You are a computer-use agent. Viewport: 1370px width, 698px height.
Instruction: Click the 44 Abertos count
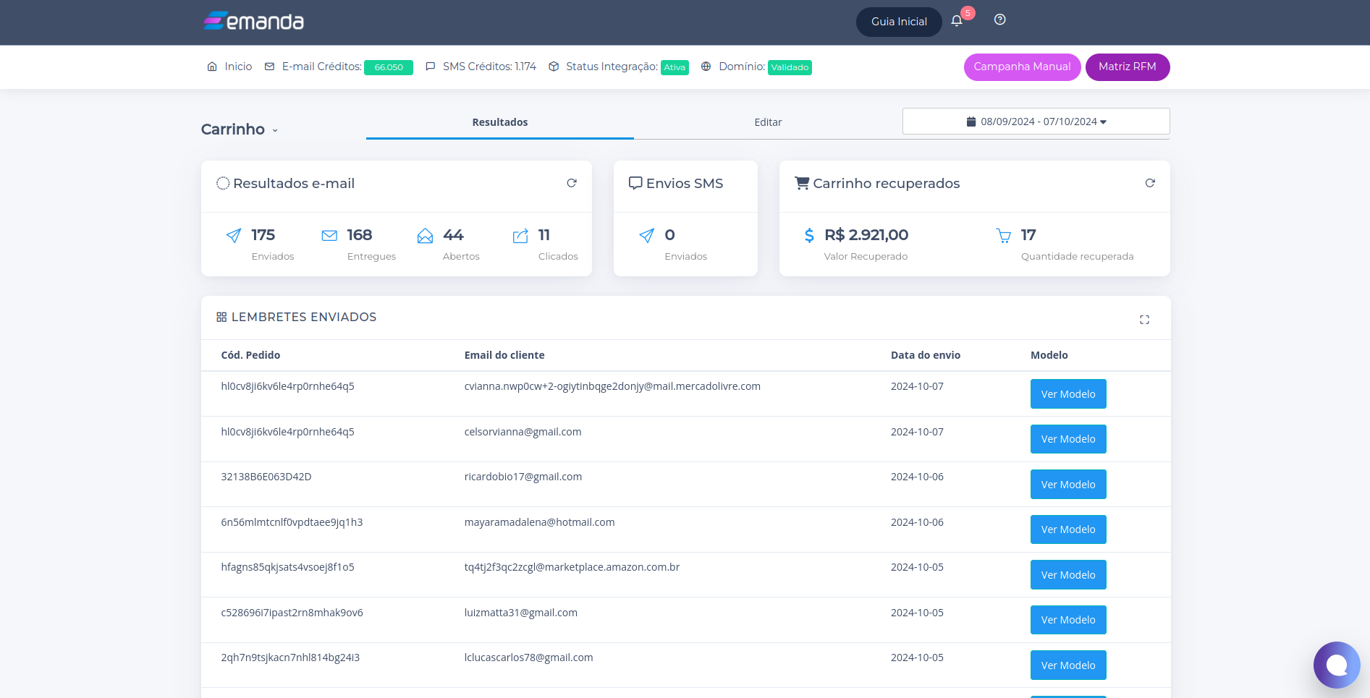click(453, 235)
